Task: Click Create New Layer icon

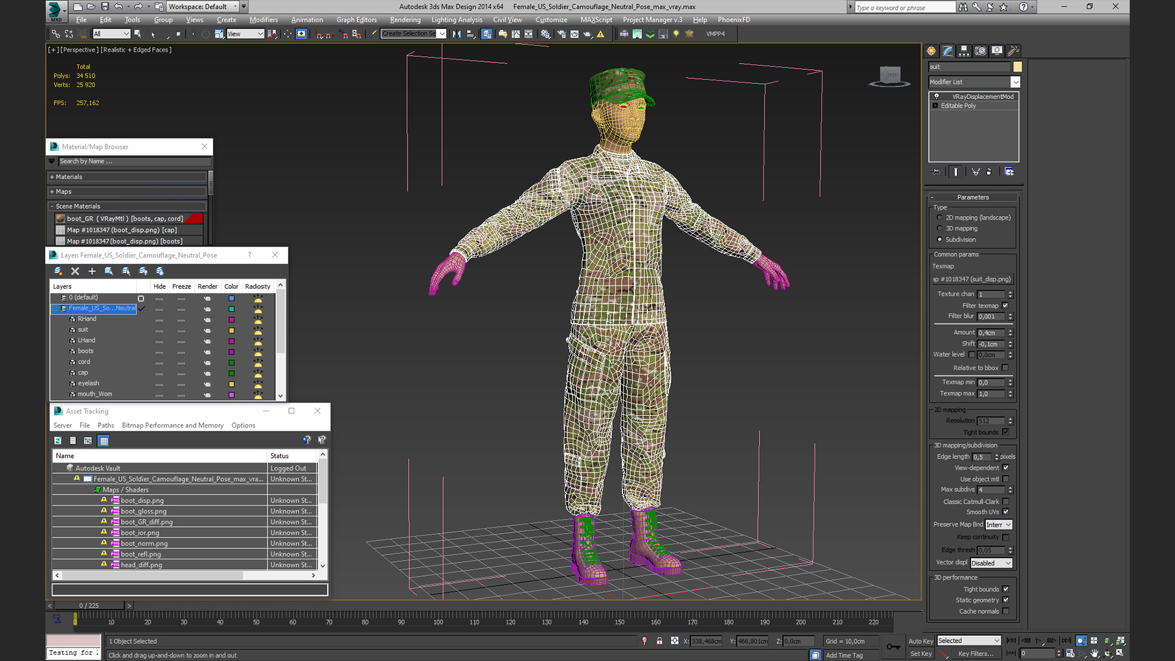Action: (x=58, y=271)
